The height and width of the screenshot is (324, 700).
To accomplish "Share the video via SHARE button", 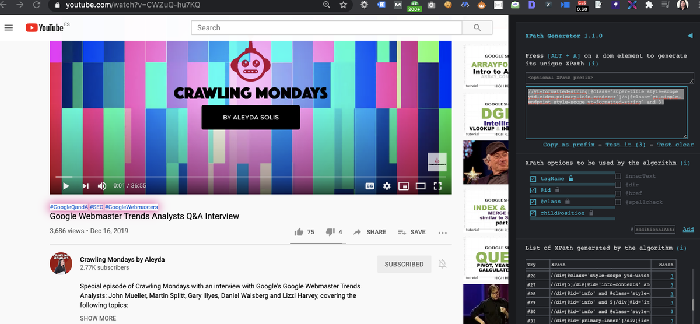I will 370,232.
